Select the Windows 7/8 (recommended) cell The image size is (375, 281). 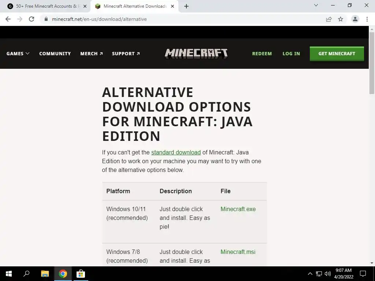pos(127,256)
